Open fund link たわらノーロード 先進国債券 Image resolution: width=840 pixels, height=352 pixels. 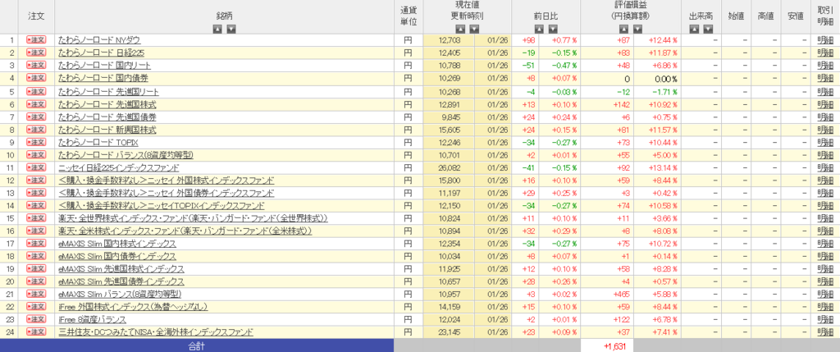(x=107, y=117)
